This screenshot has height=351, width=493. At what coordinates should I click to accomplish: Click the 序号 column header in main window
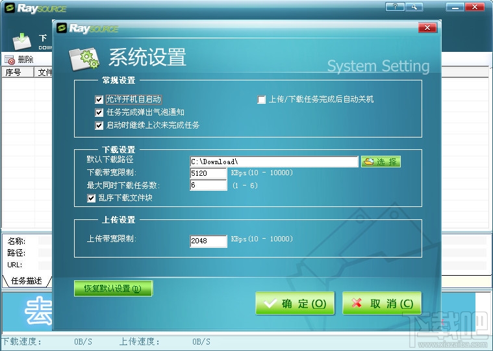point(18,73)
